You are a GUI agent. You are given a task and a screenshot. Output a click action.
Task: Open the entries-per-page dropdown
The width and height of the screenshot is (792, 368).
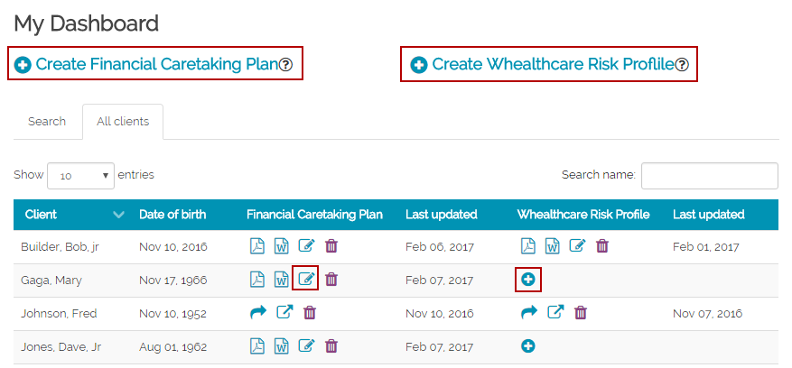(80, 176)
